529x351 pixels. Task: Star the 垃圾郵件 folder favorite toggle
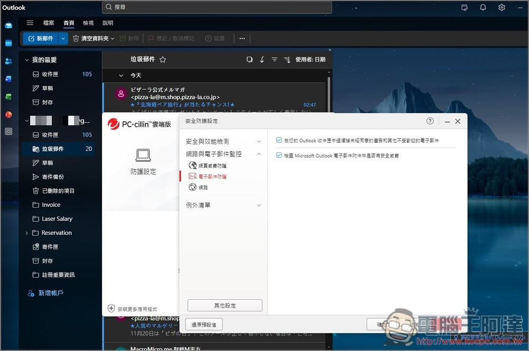pyautogui.click(x=162, y=59)
